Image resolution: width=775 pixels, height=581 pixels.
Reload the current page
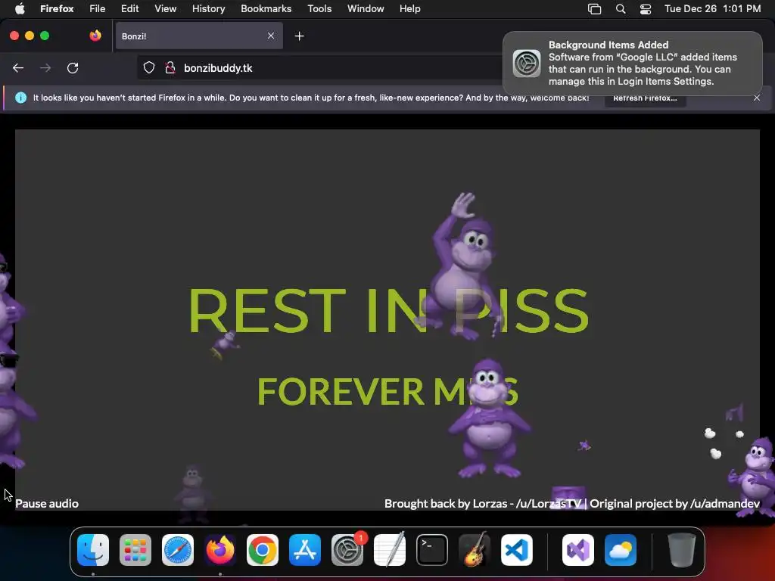click(x=73, y=68)
